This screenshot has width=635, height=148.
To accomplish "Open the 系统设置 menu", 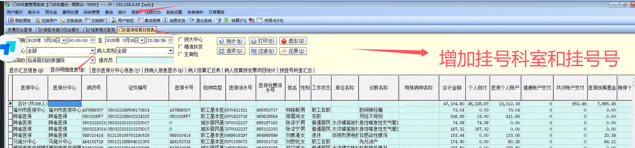I will click(x=174, y=12).
